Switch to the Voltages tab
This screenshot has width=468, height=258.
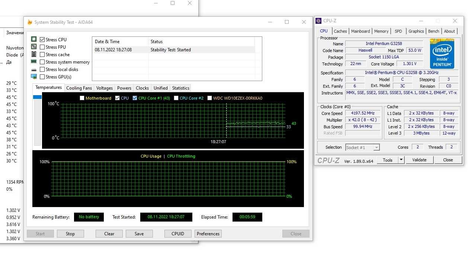pyautogui.click(x=105, y=88)
